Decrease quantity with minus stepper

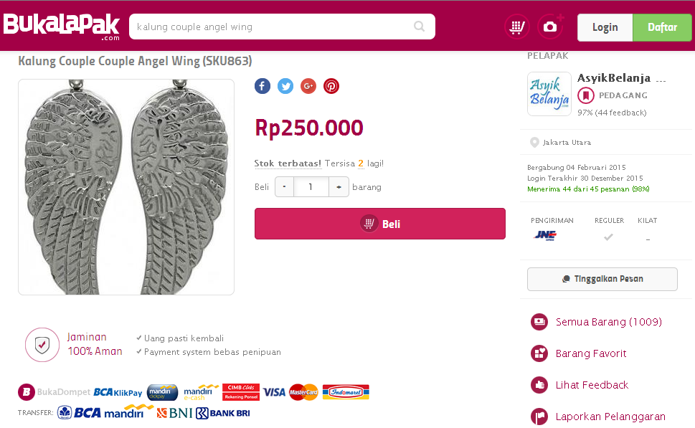tap(284, 187)
